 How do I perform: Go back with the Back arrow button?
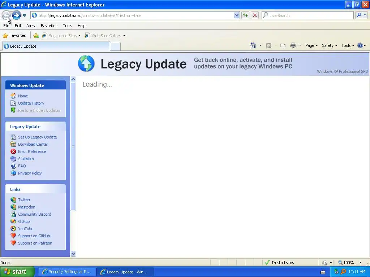(6, 15)
